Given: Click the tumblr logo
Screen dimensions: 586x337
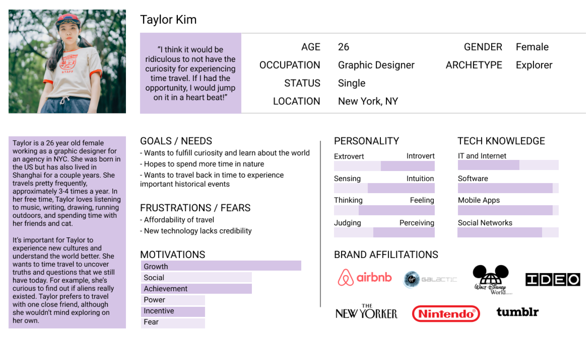Looking at the screenshot, I should pos(517,312).
